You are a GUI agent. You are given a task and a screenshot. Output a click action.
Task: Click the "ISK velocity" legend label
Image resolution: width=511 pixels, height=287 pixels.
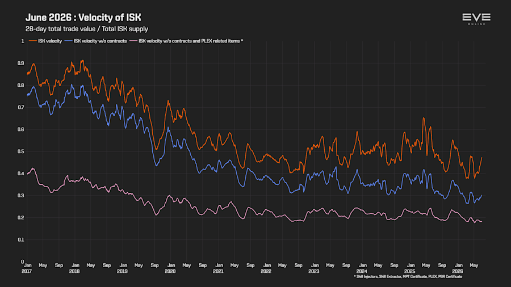point(50,41)
